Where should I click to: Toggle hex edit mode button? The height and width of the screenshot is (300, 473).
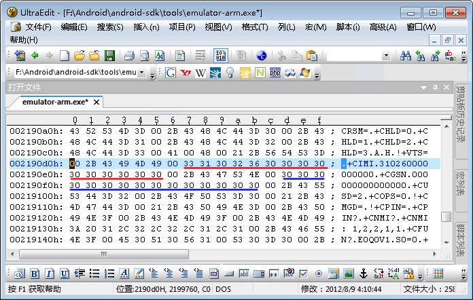pos(221,56)
